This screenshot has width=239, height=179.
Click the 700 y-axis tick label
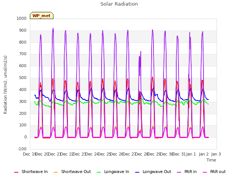[22, 54]
